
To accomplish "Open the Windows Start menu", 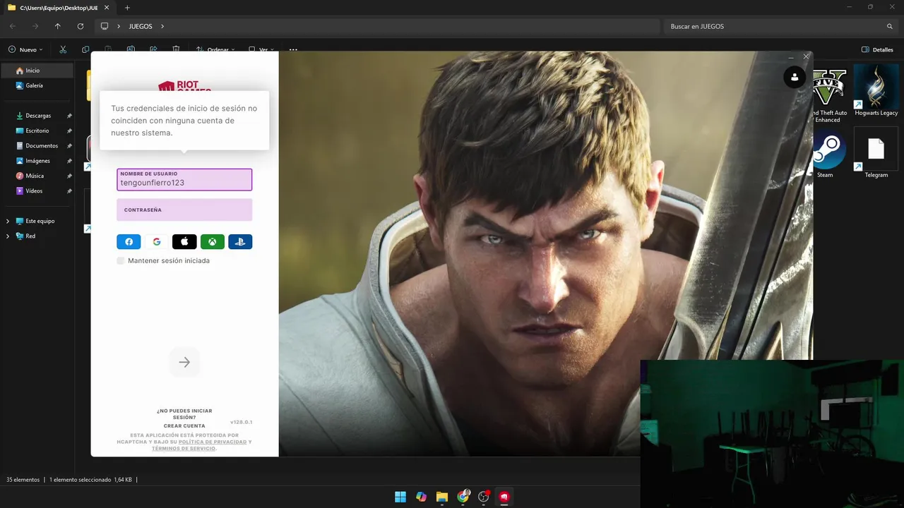I will [x=400, y=497].
